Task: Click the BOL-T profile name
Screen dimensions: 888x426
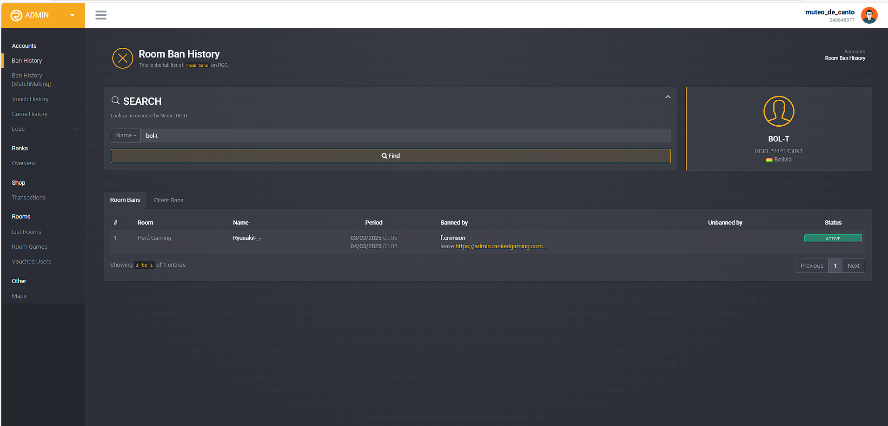Action: (x=779, y=139)
